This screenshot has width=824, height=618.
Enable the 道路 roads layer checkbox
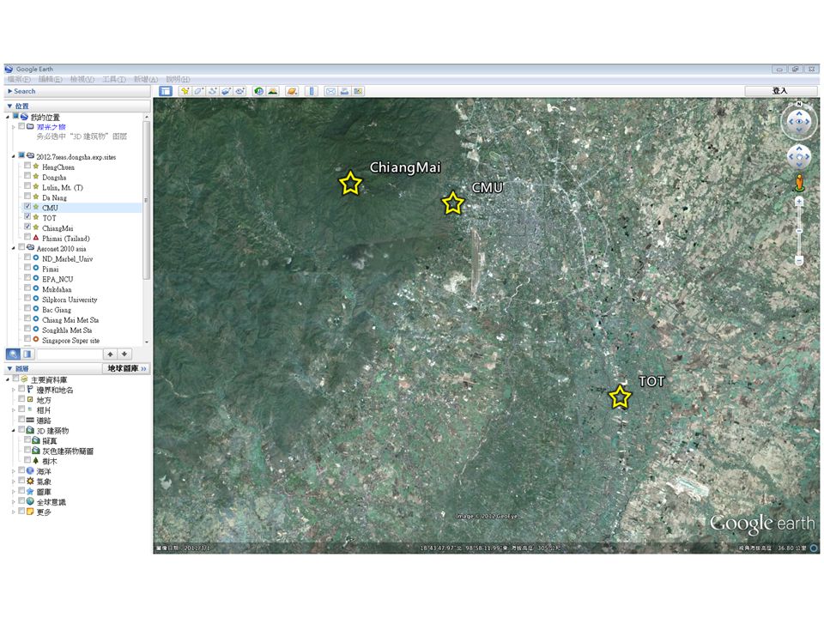pos(21,420)
